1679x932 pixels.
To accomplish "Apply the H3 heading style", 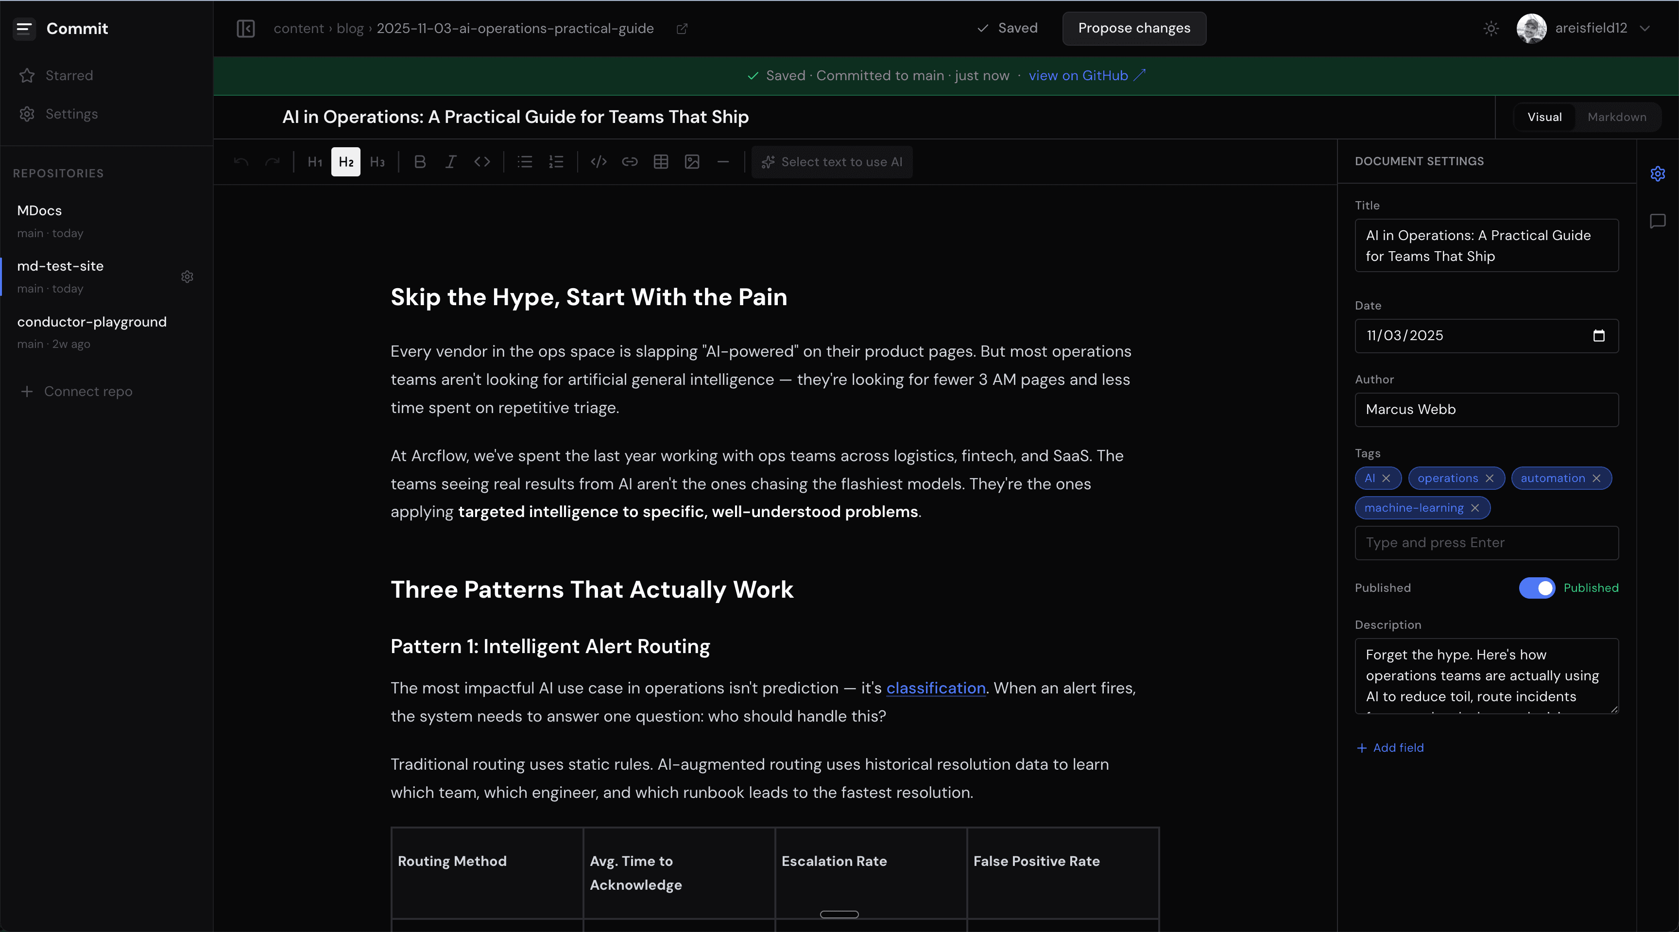I will (x=377, y=162).
